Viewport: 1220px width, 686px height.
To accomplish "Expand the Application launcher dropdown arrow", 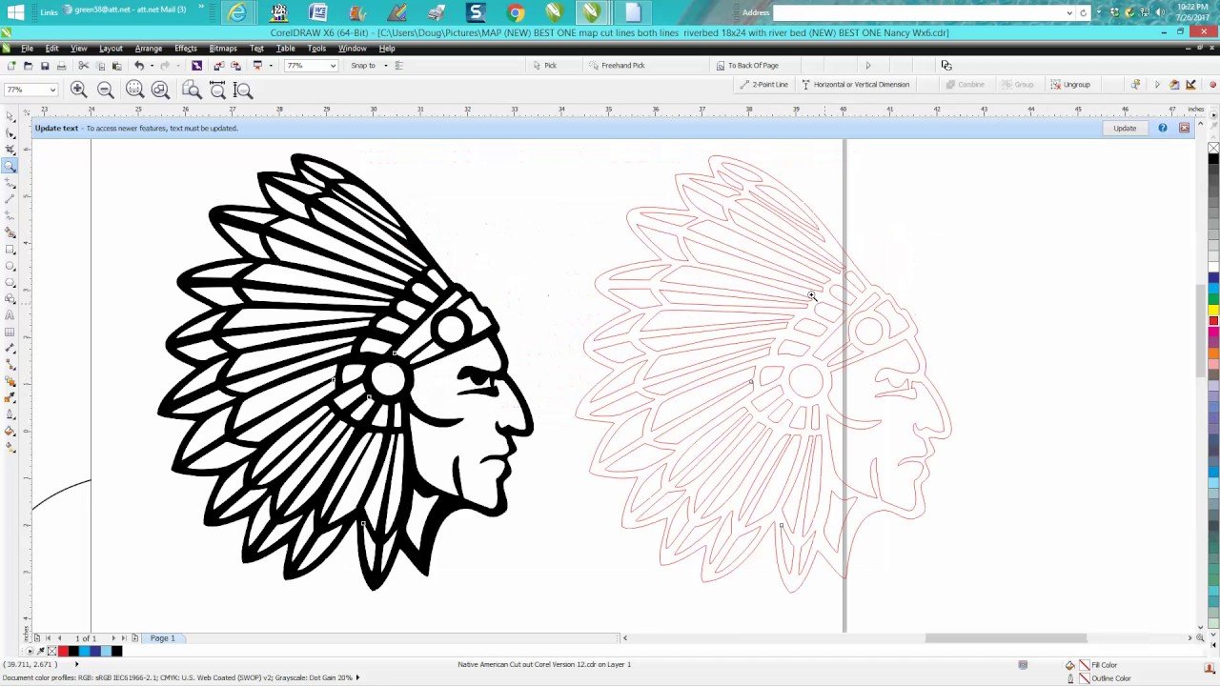I will point(270,66).
